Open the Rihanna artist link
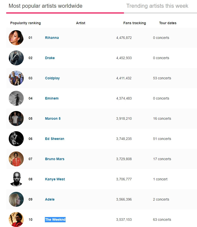Viewport: 197px width, 227px height. pyautogui.click(x=52, y=38)
